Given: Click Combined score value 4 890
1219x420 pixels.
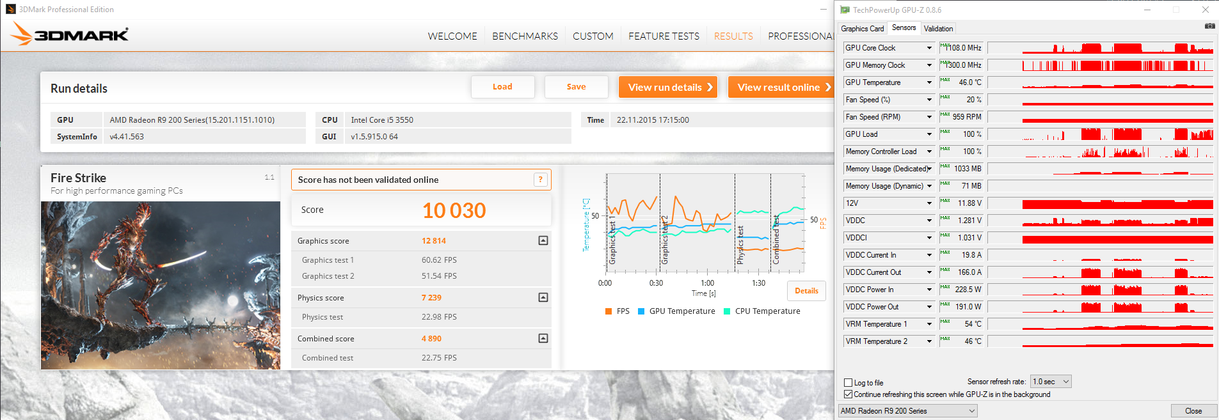Looking at the screenshot, I should (431, 339).
